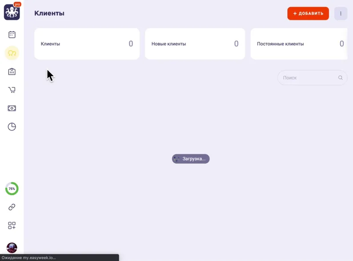Screen dimensions: 353x261
Task: Open the link sharing icon
Action: (12, 207)
